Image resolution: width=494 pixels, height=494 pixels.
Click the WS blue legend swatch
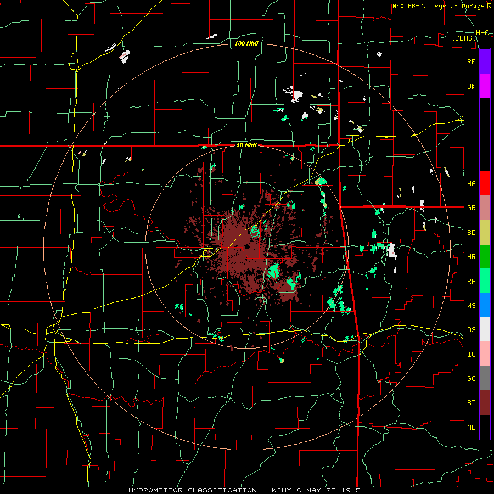485,305
